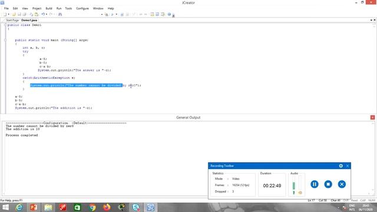
Task: Click the taskbar clock and date
Action: (x=365, y=208)
